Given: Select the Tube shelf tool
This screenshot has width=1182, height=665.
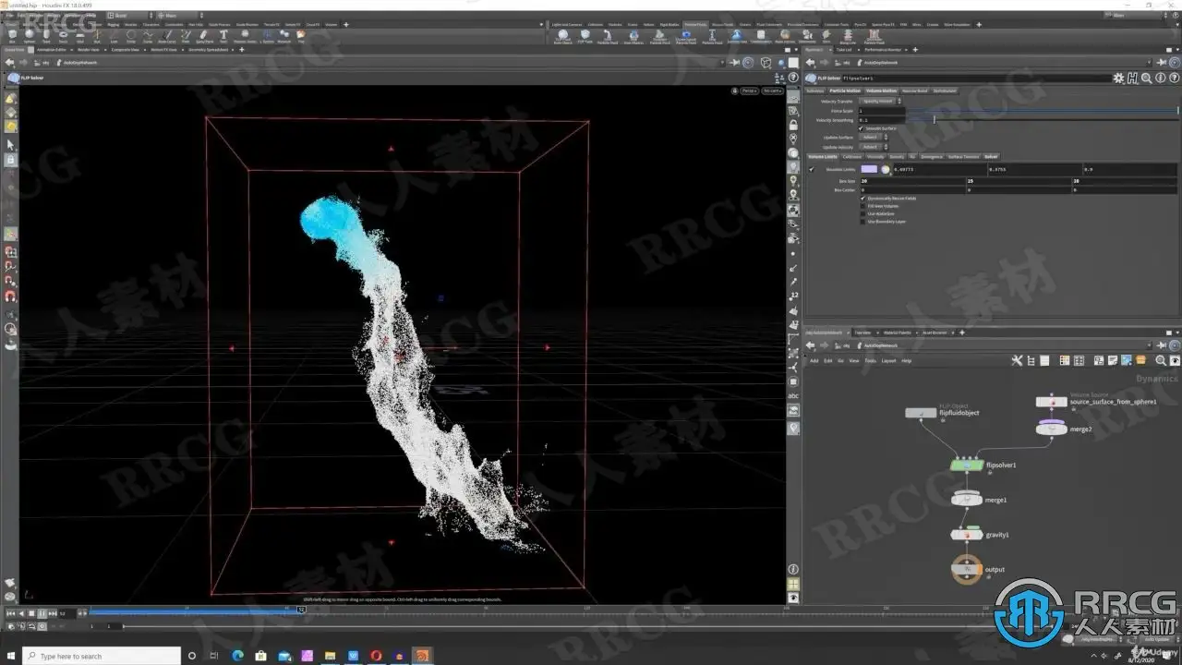Looking at the screenshot, I should tap(46, 36).
